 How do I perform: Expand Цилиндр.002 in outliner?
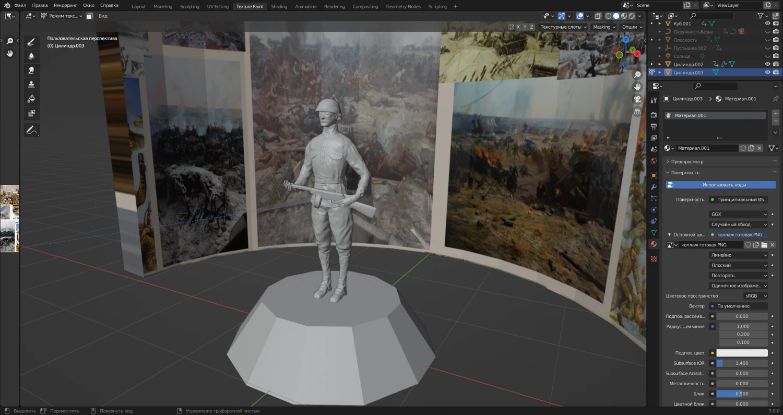coord(660,64)
